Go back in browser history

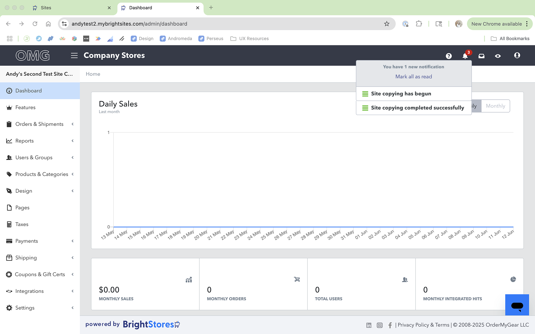click(8, 24)
